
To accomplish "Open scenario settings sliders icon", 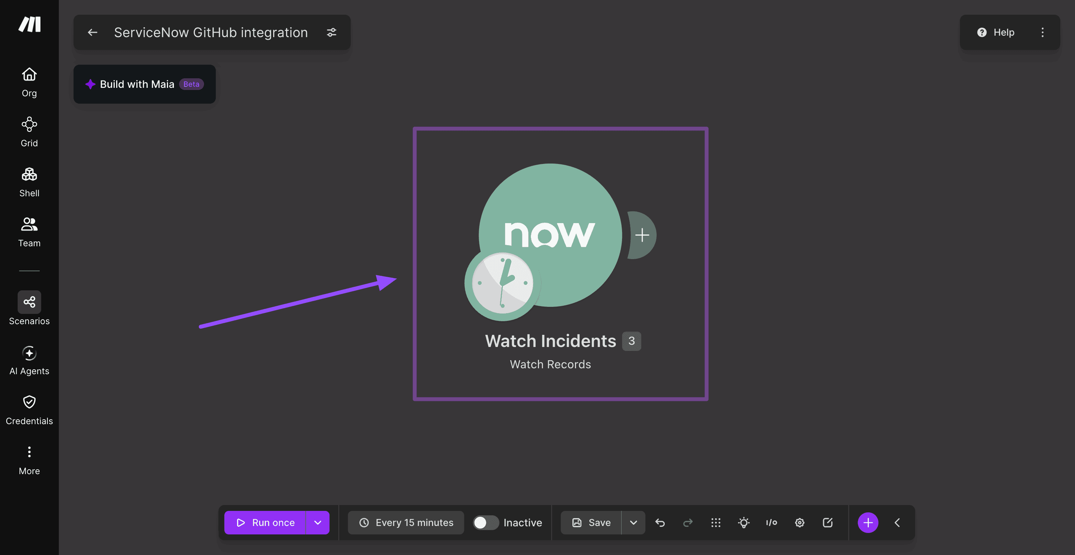I will (x=331, y=33).
